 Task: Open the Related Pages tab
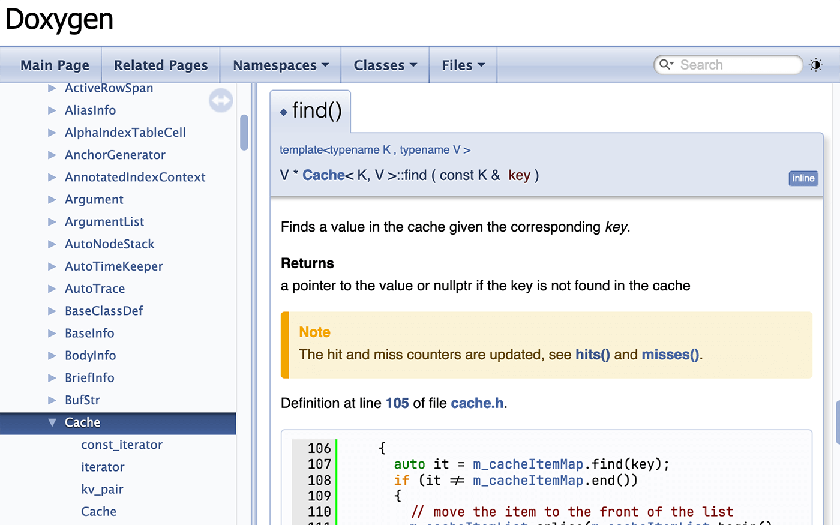(161, 65)
